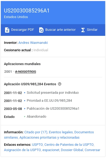
Task: Open Asignación de la USPTO link
Action: pyautogui.click(x=23, y=150)
